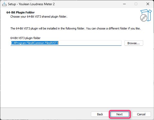Click the "64-Bit Plugin Folder" heading
The width and height of the screenshot is (154, 120).
[21, 12]
